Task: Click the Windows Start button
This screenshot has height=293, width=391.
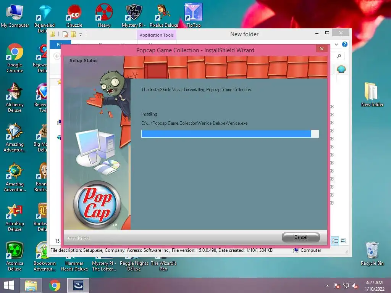Action: point(9,285)
